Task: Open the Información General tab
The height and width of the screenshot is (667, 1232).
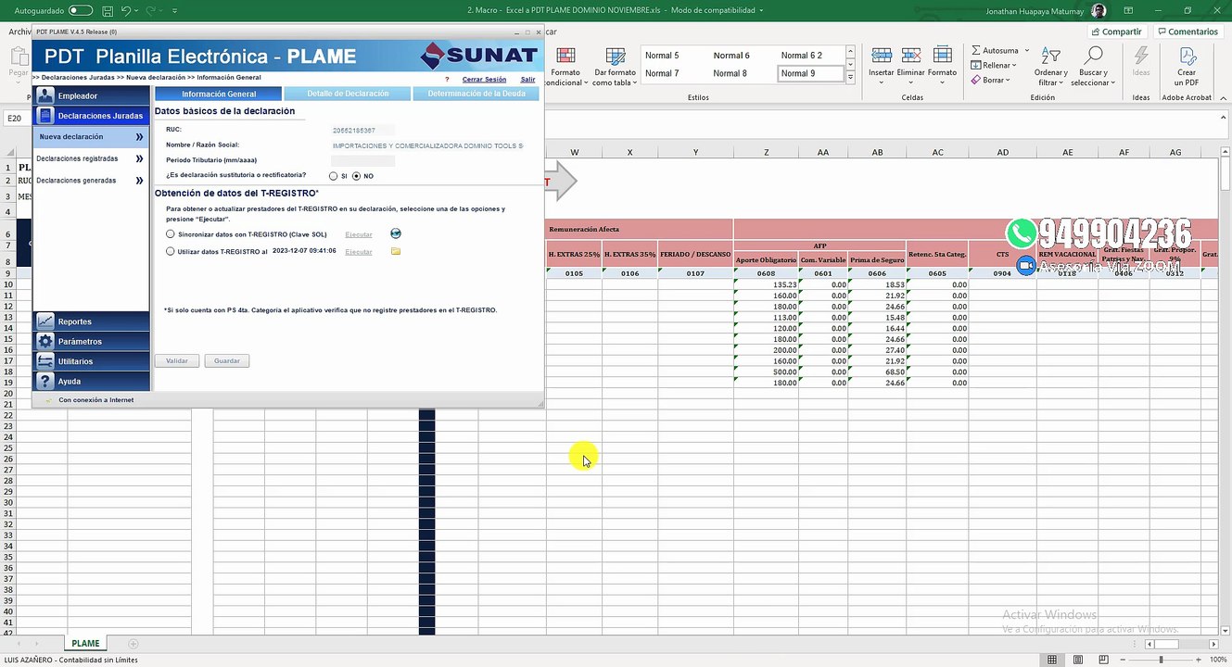Action: click(x=219, y=94)
